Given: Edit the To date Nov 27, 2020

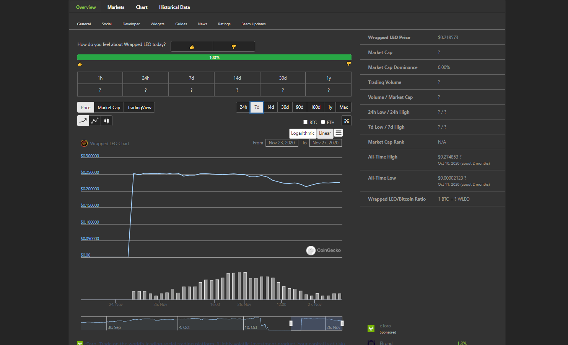Looking at the screenshot, I should pyautogui.click(x=326, y=143).
